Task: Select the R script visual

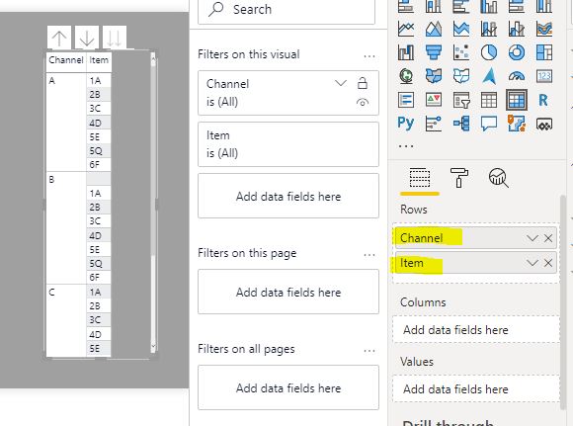Action: [x=544, y=100]
